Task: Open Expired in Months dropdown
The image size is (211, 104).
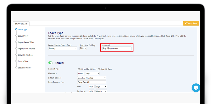Action: coord(101,91)
